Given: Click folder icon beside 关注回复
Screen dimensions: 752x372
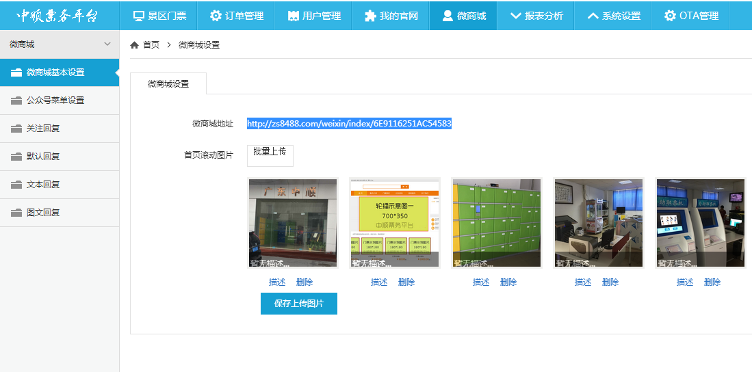Looking at the screenshot, I should 16,129.
